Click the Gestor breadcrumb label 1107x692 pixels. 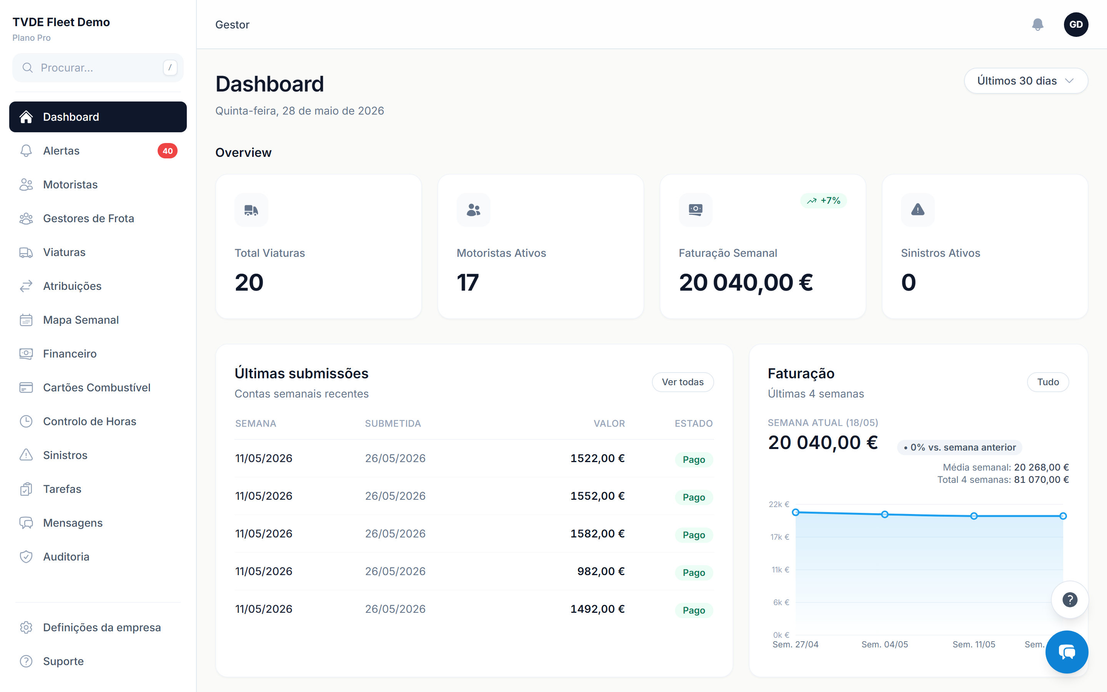tap(233, 25)
